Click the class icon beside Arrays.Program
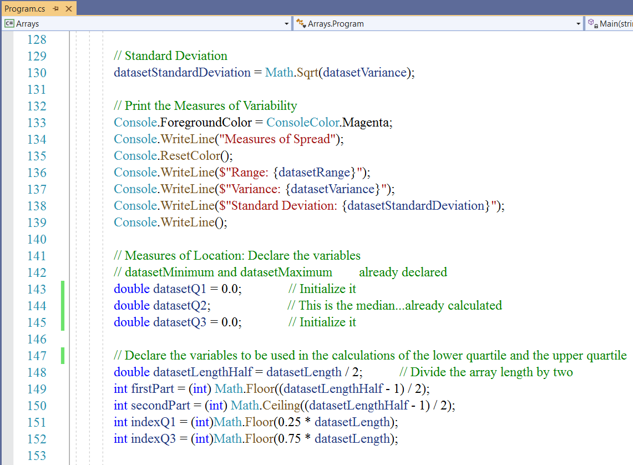This screenshot has height=465, width=633. (x=301, y=24)
